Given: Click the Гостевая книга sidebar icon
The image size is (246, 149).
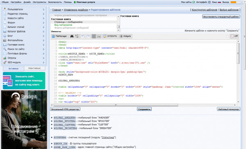Looking at the screenshot, I should (5, 45).
